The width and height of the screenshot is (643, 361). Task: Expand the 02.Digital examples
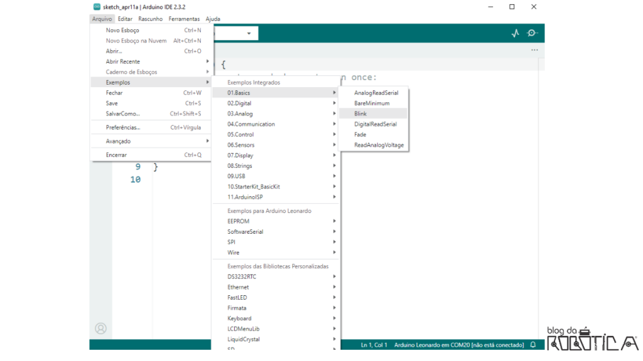(x=276, y=103)
